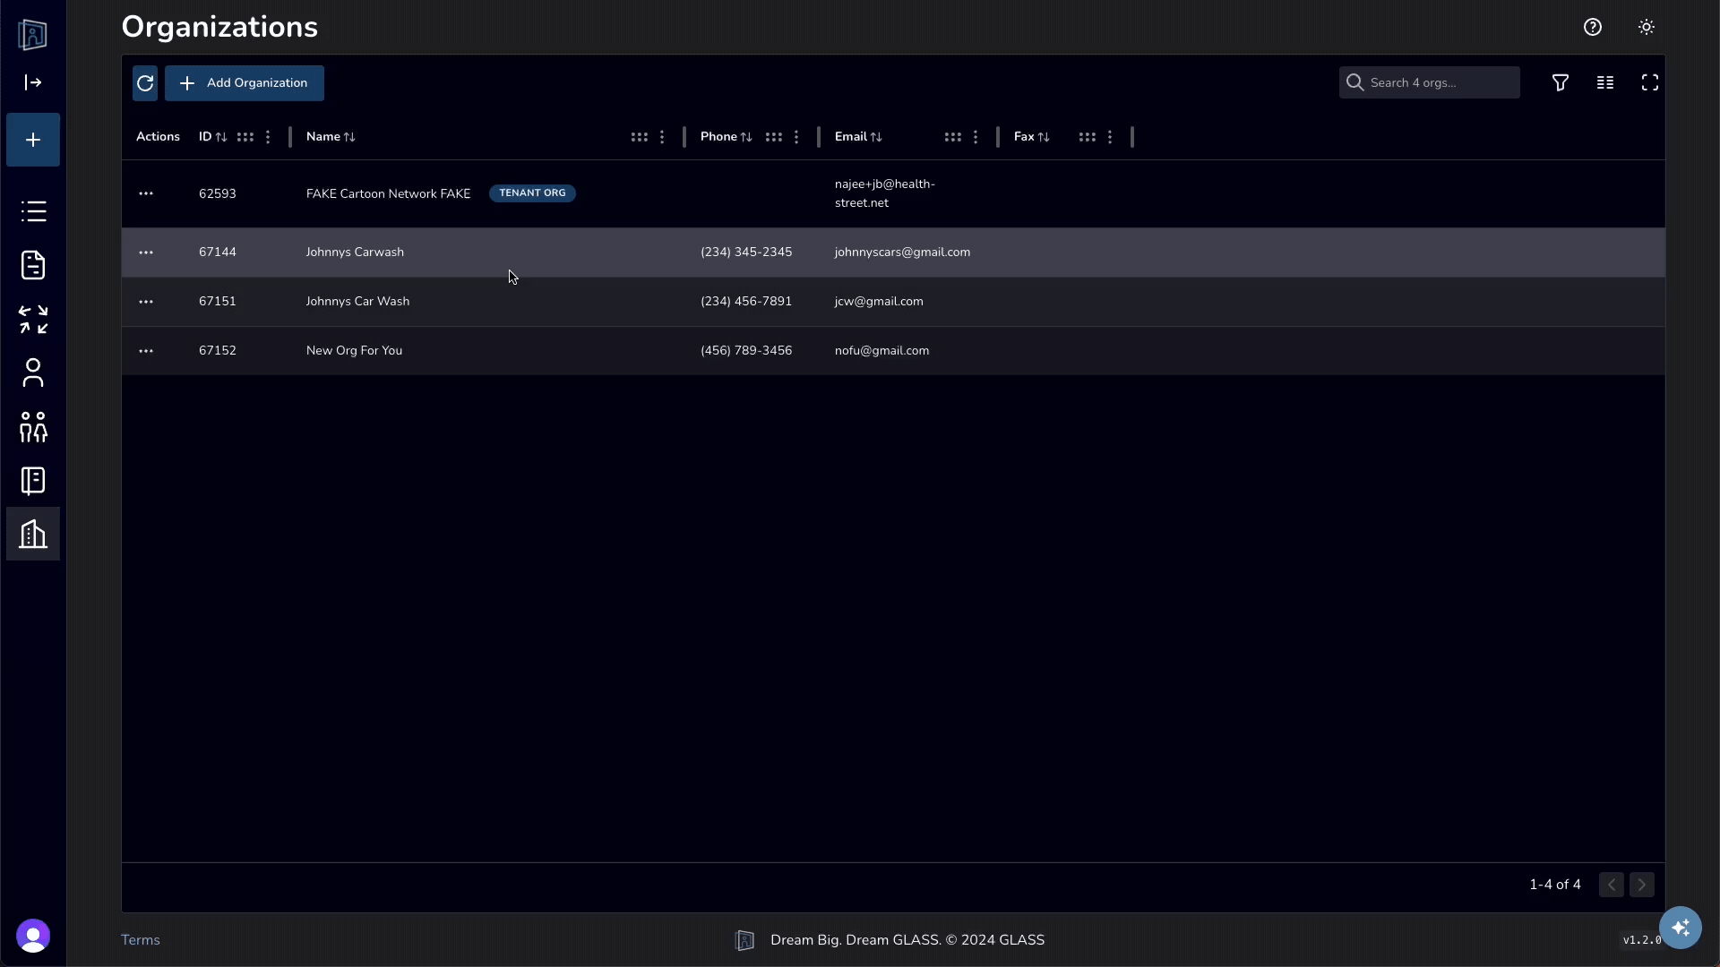Open the single person sidebar icon
Image resolution: width=1720 pixels, height=967 pixels.
pyautogui.click(x=33, y=372)
